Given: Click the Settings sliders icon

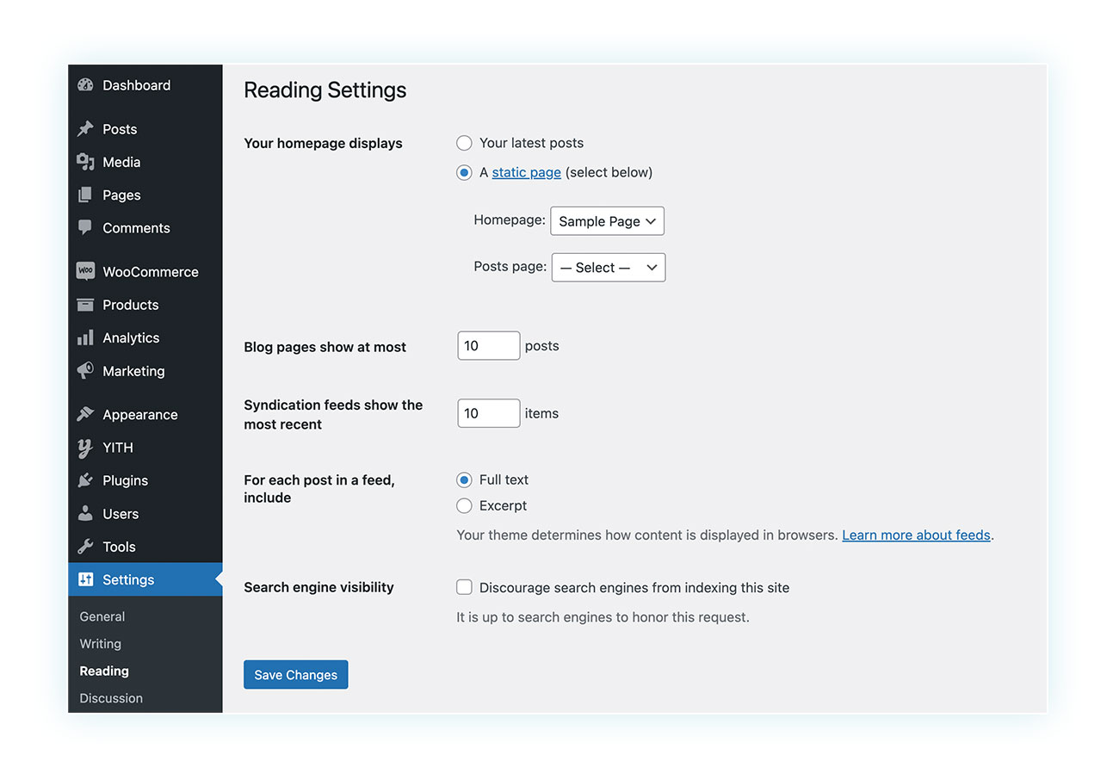Looking at the screenshot, I should tap(85, 579).
